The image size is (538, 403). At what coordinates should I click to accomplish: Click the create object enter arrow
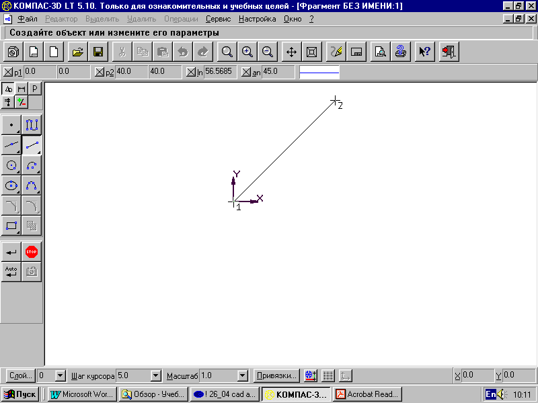pyautogui.click(x=11, y=252)
